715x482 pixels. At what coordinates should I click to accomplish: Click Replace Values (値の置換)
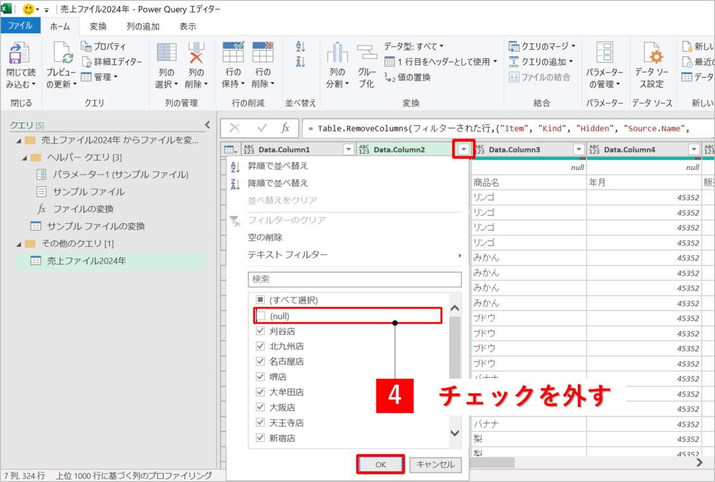click(x=408, y=77)
